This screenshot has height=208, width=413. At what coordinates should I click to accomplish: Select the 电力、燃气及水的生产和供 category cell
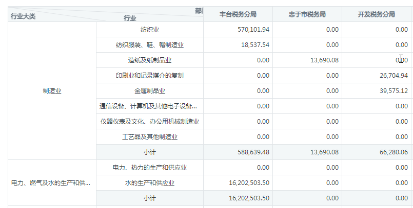click(x=52, y=183)
